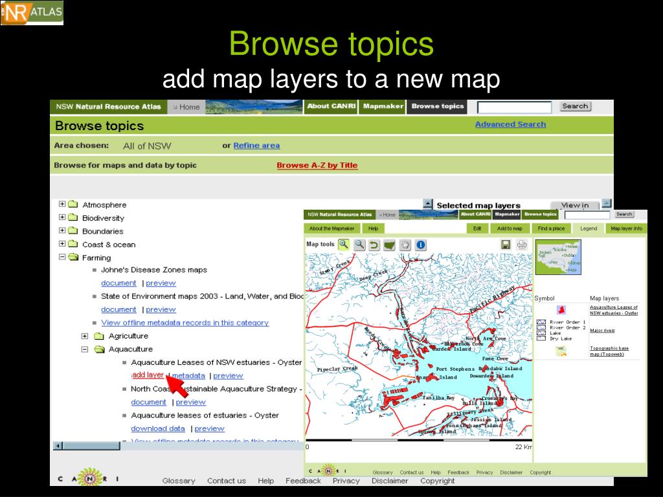Screen dimensions: 663x497
Task: Select the pan hand map tool
Action: [x=405, y=245]
